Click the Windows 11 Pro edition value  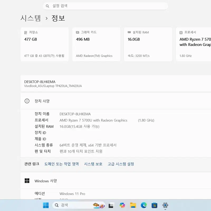(x=72, y=194)
